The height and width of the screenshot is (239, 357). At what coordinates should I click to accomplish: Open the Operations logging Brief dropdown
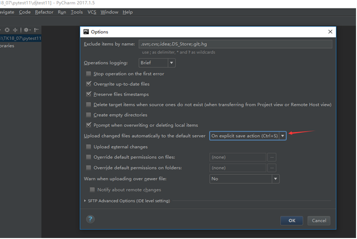coord(157,63)
